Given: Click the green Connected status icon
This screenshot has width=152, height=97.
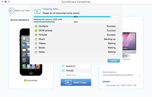Looking at the screenshot, I should [x=25, y=81].
